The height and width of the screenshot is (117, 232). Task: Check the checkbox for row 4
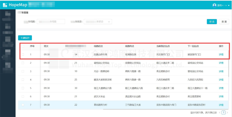[23, 80]
